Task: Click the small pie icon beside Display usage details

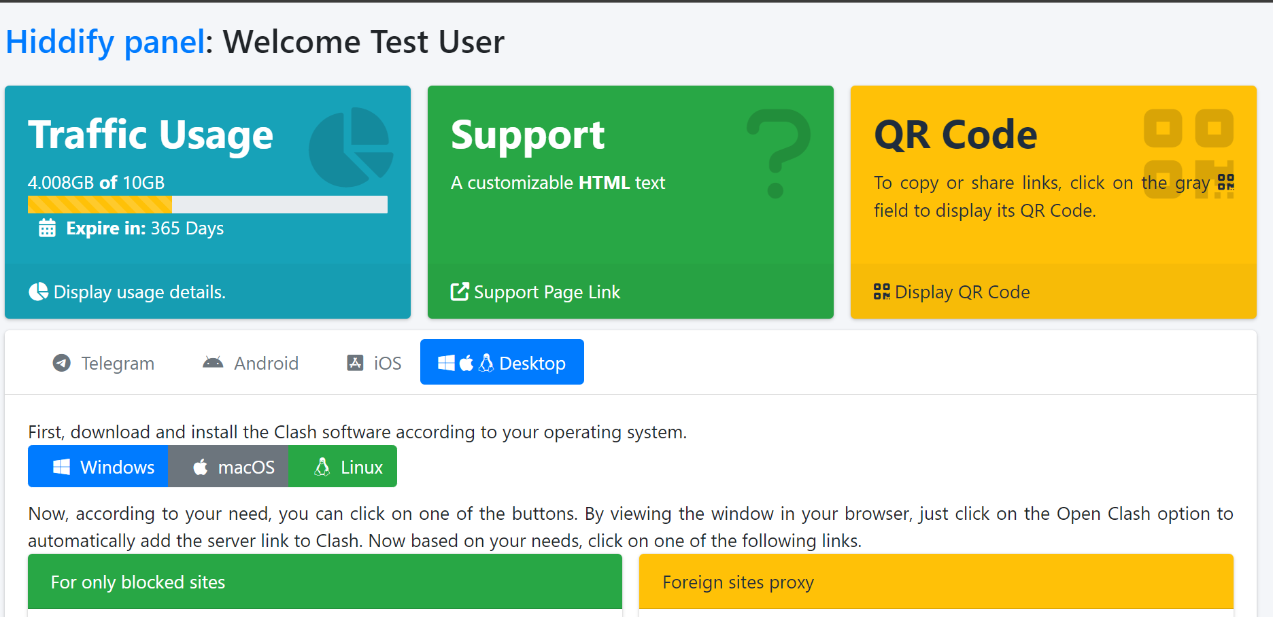Action: tap(38, 292)
